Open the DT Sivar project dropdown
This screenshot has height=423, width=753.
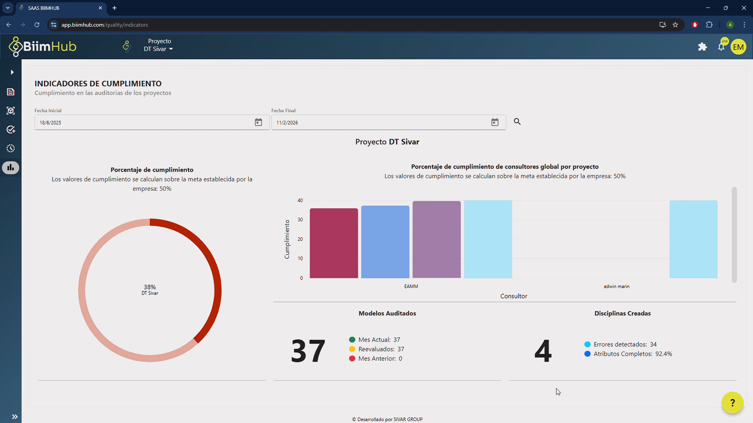[158, 49]
